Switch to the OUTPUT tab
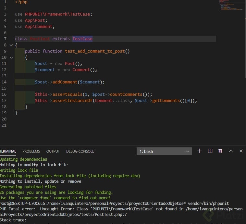 [x=53, y=151]
